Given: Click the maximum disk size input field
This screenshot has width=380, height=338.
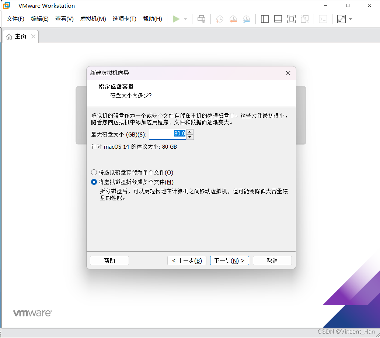Looking at the screenshot, I should click(x=167, y=134).
